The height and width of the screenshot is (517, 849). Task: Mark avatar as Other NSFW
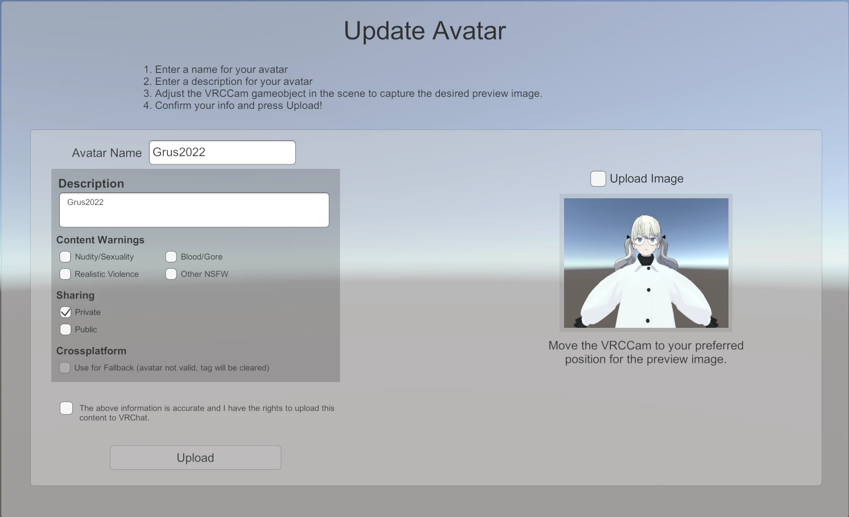[171, 274]
